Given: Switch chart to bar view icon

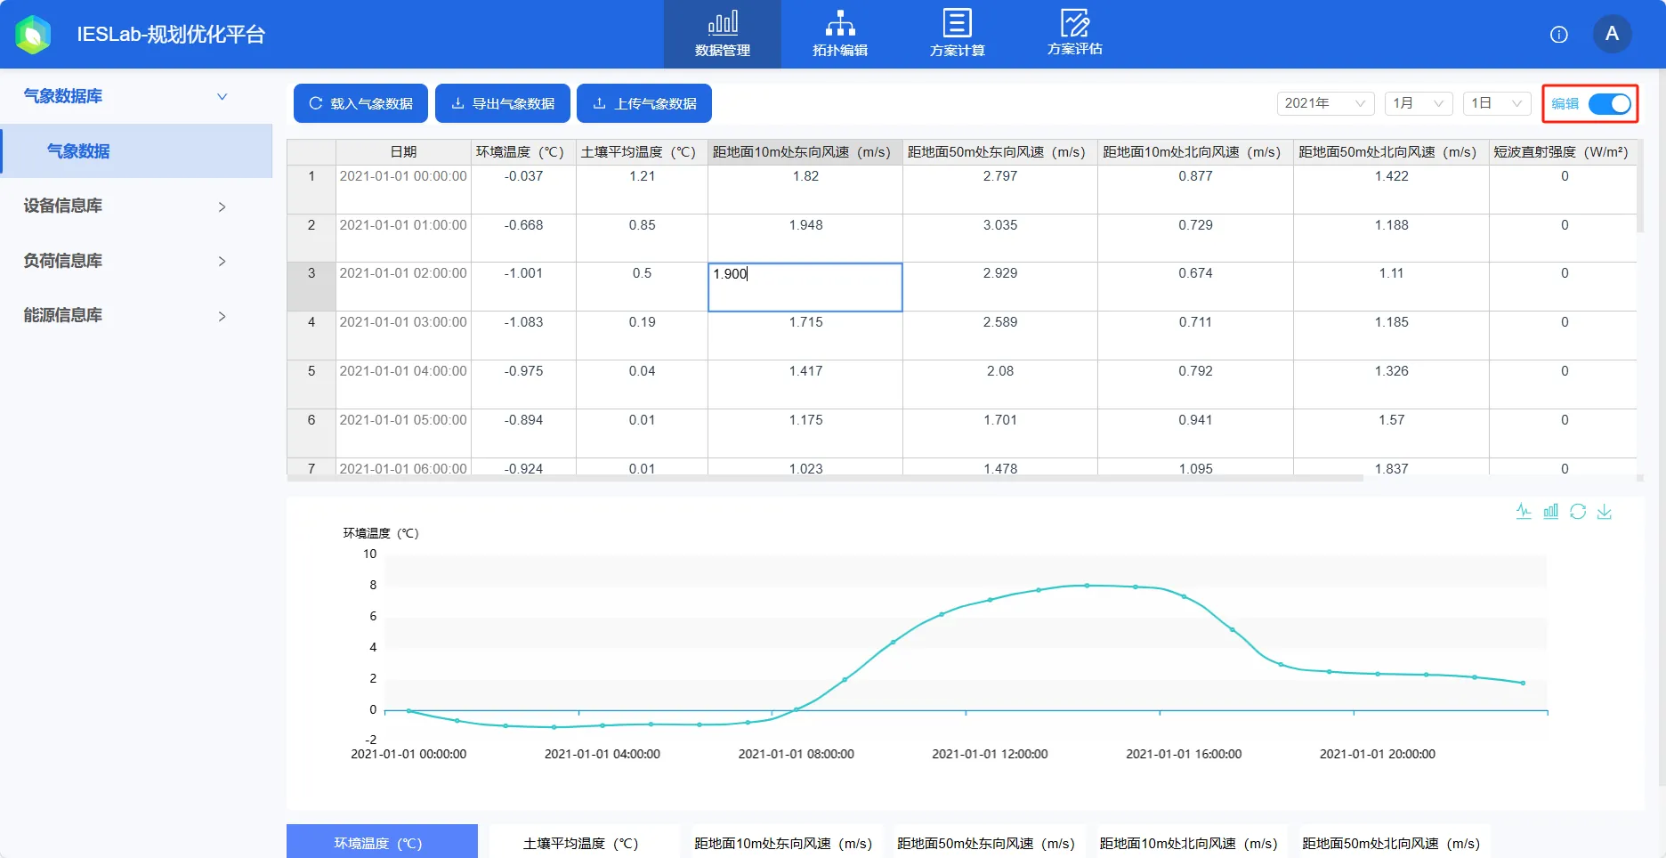Looking at the screenshot, I should [1550, 512].
